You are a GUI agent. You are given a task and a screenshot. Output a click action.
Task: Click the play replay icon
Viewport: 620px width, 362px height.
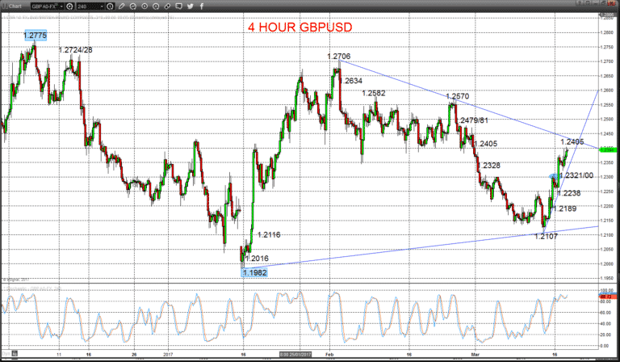pyautogui.click(x=145, y=6)
